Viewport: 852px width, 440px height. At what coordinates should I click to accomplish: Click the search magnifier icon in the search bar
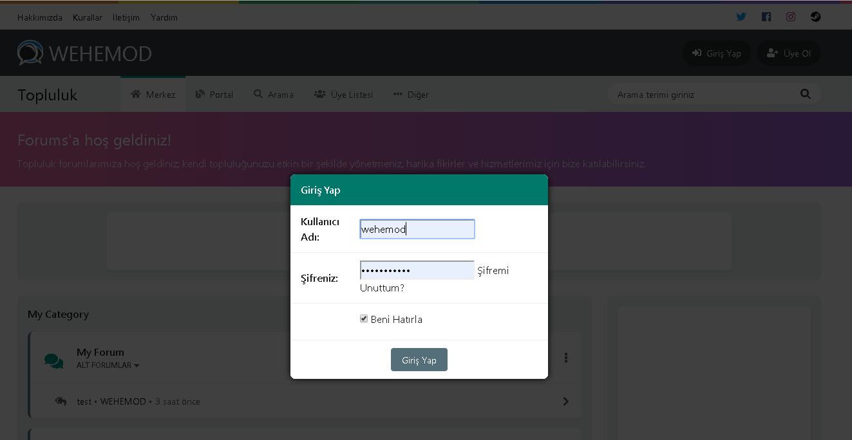pyautogui.click(x=806, y=94)
